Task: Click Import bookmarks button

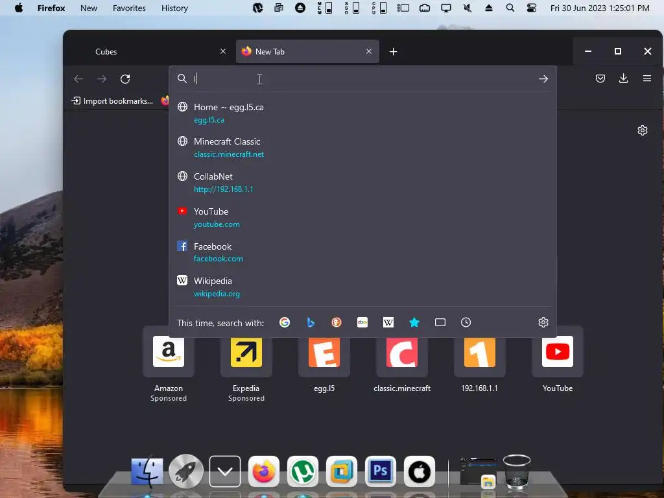Action: pos(113,101)
